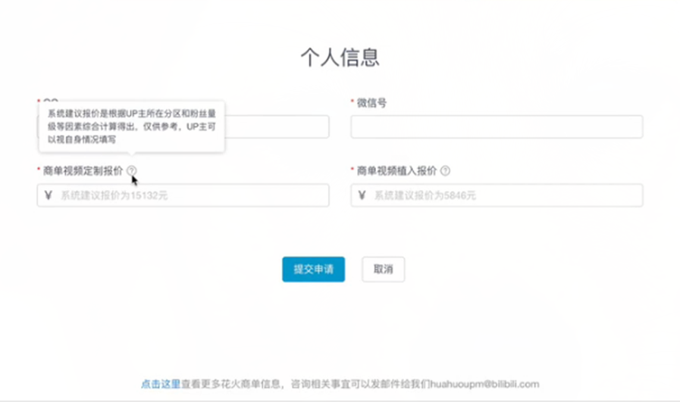Screen dimensions: 680x402
Task: Click red asterisk before 微信号
Action: click(x=352, y=101)
